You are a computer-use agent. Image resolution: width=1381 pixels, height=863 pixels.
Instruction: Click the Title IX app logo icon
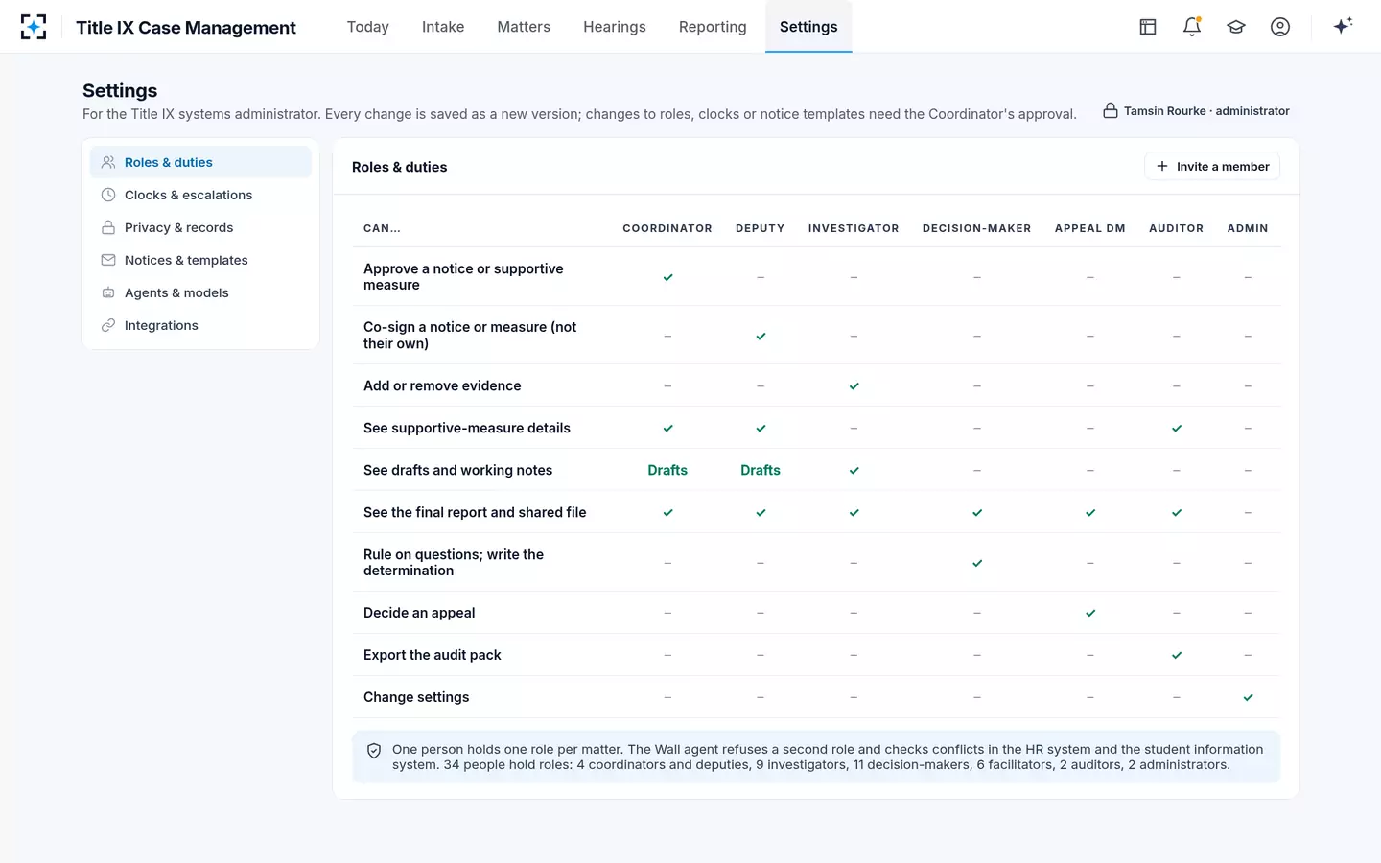click(34, 27)
